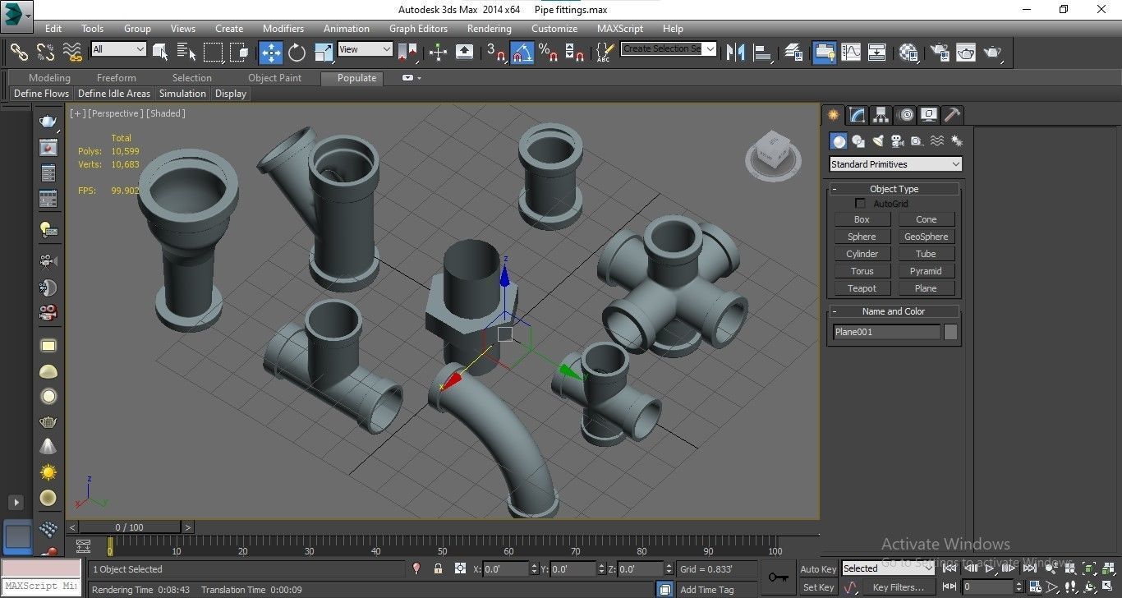Image resolution: width=1122 pixels, height=598 pixels.
Task: Select the Torus primitive button
Action: (x=862, y=271)
